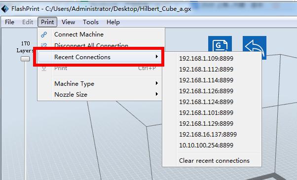
Task: Connect to 10.10.100.254:8899
Action: pos(212,145)
